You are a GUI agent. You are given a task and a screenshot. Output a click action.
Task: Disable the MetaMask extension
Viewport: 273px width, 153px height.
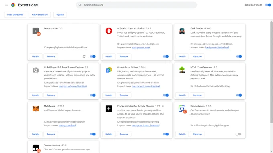tap(93, 134)
